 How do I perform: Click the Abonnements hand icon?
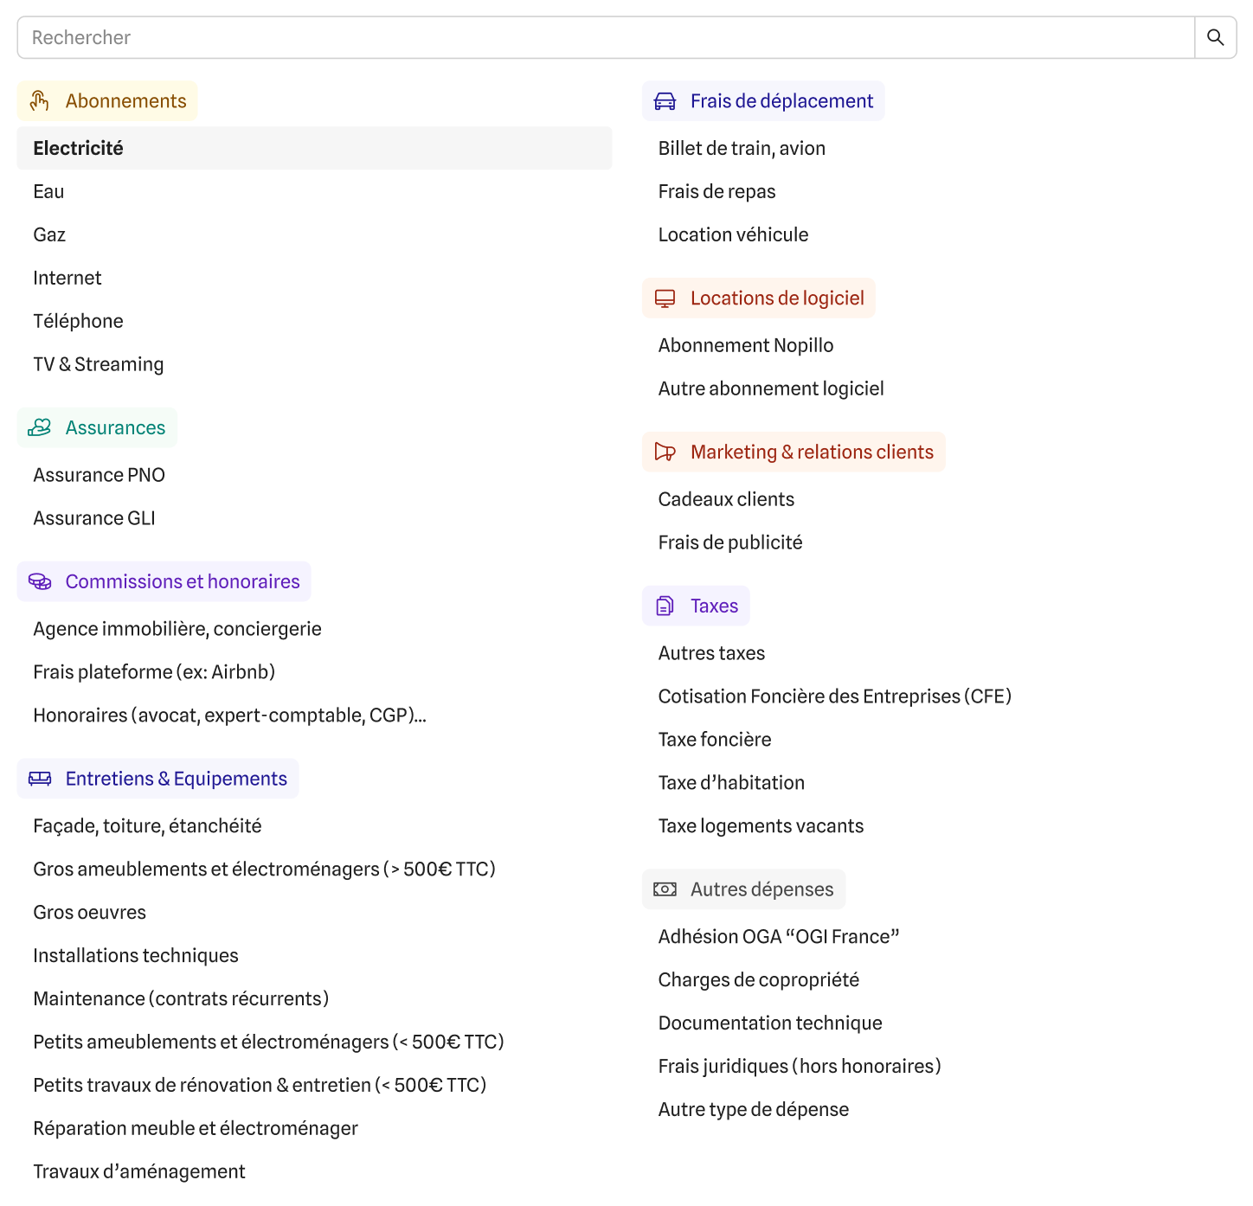(40, 101)
